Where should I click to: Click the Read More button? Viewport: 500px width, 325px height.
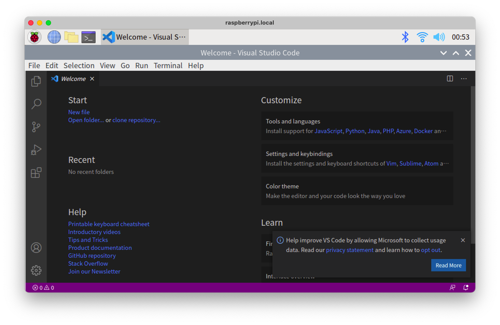point(449,265)
